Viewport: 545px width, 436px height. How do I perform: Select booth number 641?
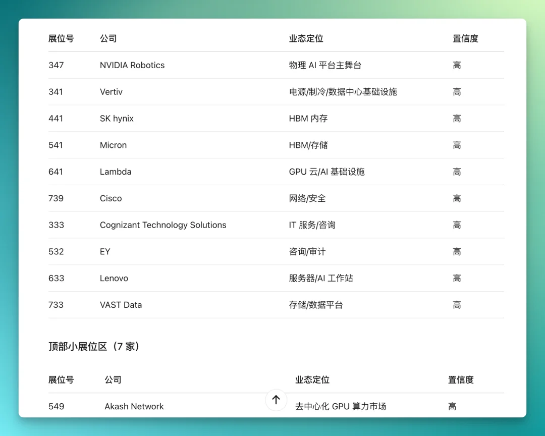[x=56, y=172]
